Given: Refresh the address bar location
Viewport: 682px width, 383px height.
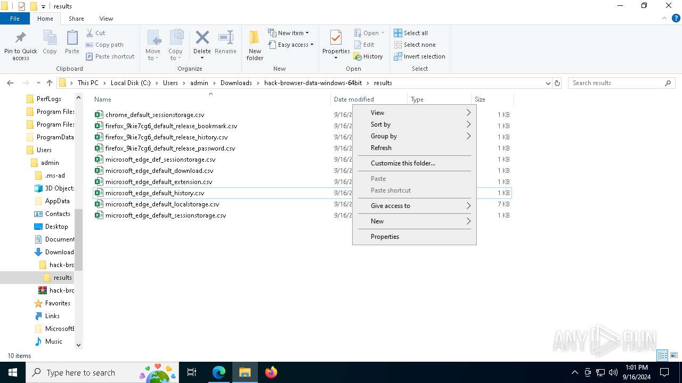Looking at the screenshot, I should (x=557, y=83).
